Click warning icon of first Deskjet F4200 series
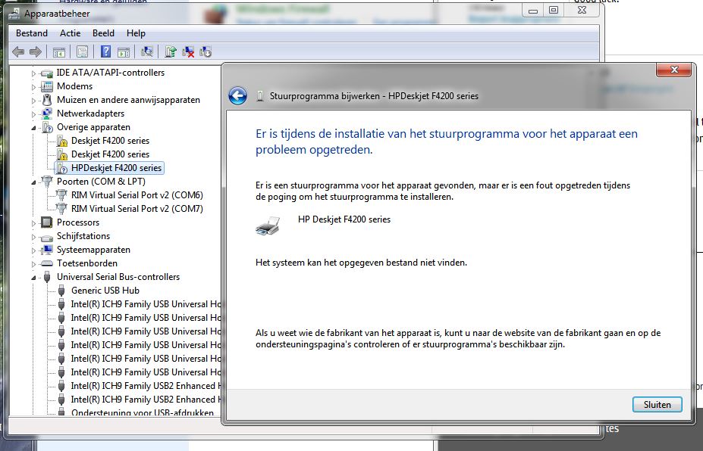This screenshot has width=703, height=451. pyautogui.click(x=62, y=141)
